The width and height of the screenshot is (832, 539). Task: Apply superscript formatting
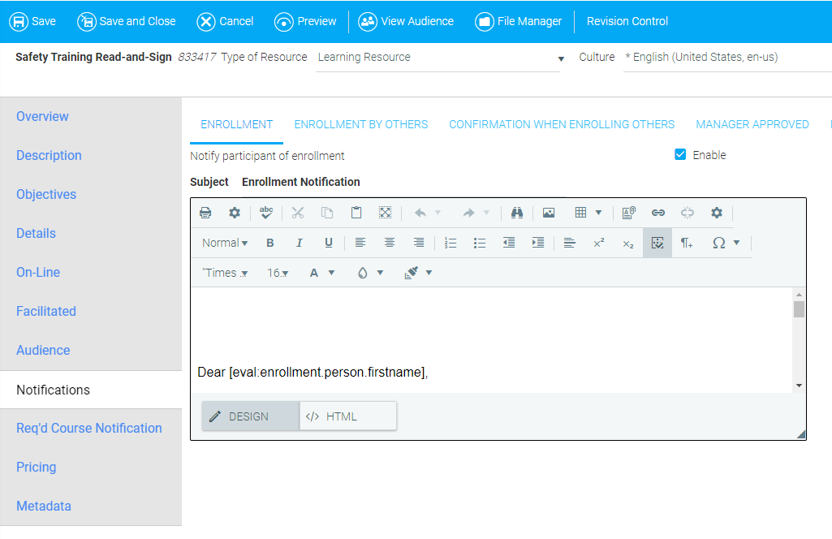click(x=598, y=243)
